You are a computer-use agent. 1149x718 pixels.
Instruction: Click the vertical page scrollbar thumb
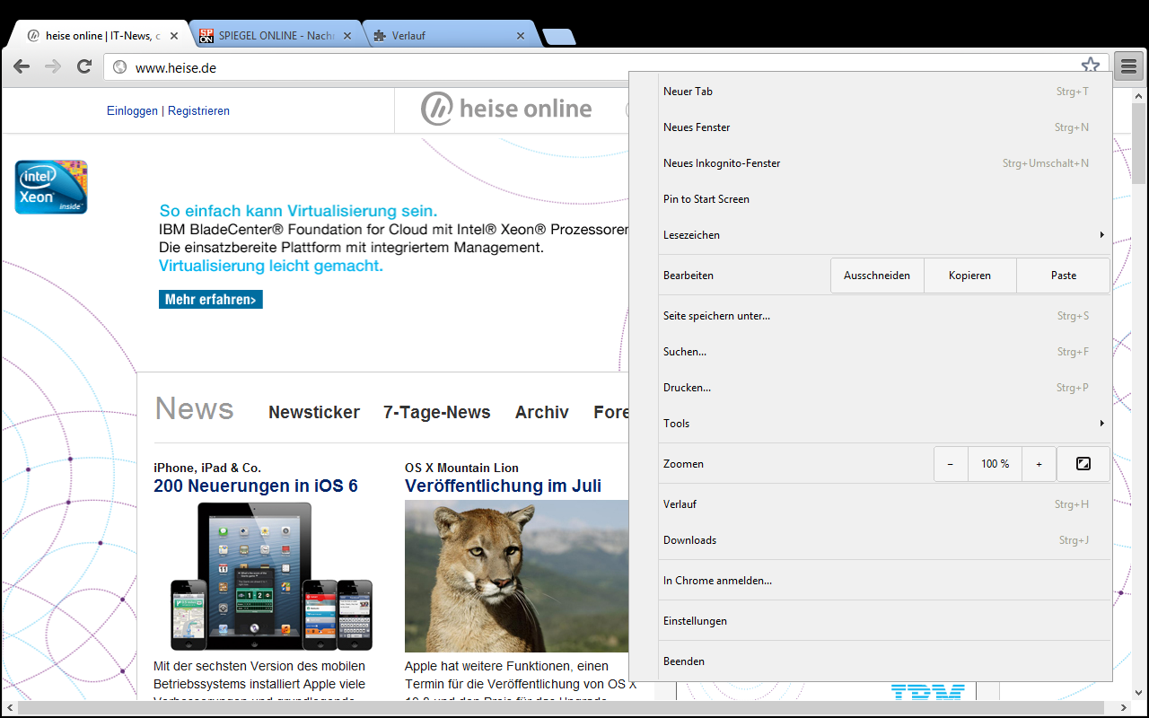(x=1140, y=144)
